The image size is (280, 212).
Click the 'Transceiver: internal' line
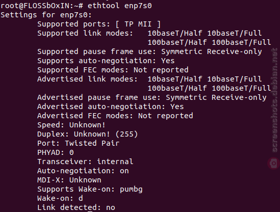tap(85, 162)
